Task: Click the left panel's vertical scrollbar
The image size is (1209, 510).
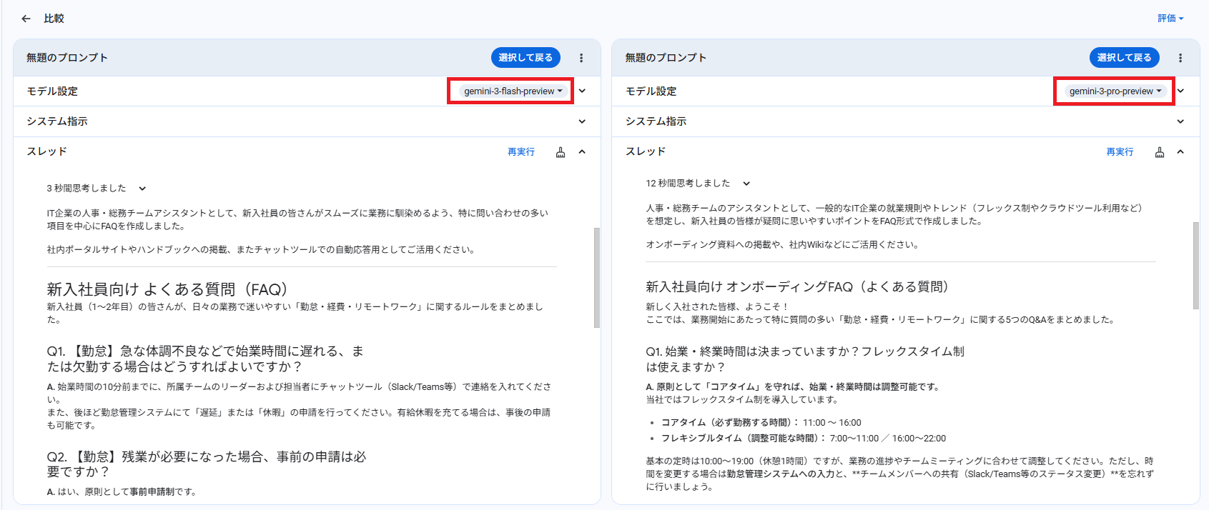Action: pos(597,277)
